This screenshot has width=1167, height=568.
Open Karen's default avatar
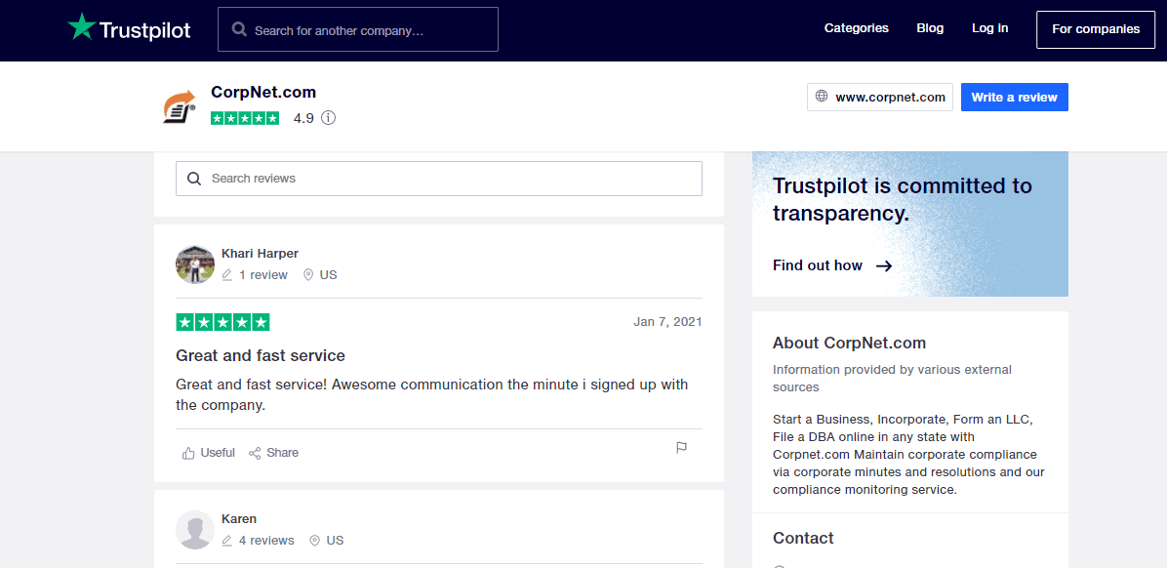195,530
